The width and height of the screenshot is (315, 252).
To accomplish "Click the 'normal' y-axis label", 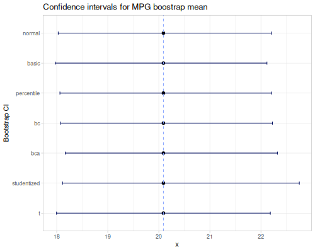I will [x=31, y=33].
